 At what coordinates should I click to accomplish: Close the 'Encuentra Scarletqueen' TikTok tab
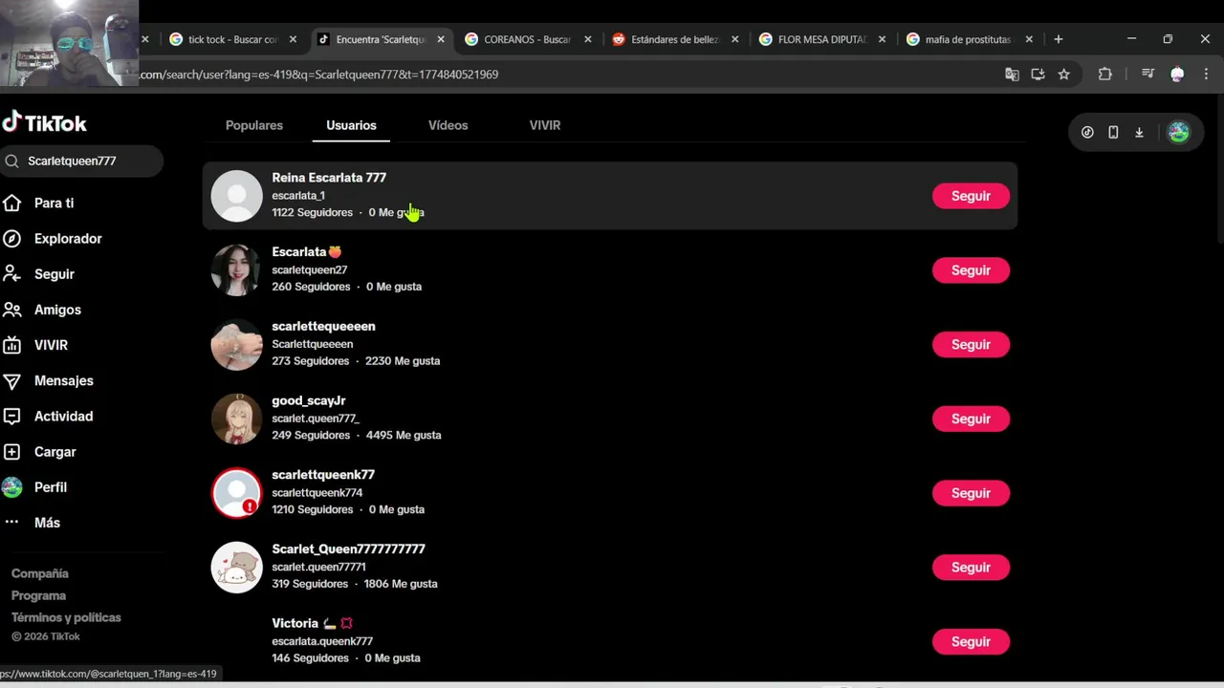pos(441,39)
